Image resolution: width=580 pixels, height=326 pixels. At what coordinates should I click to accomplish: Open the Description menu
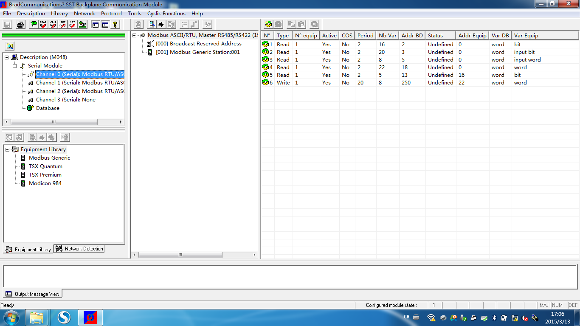pyautogui.click(x=31, y=13)
